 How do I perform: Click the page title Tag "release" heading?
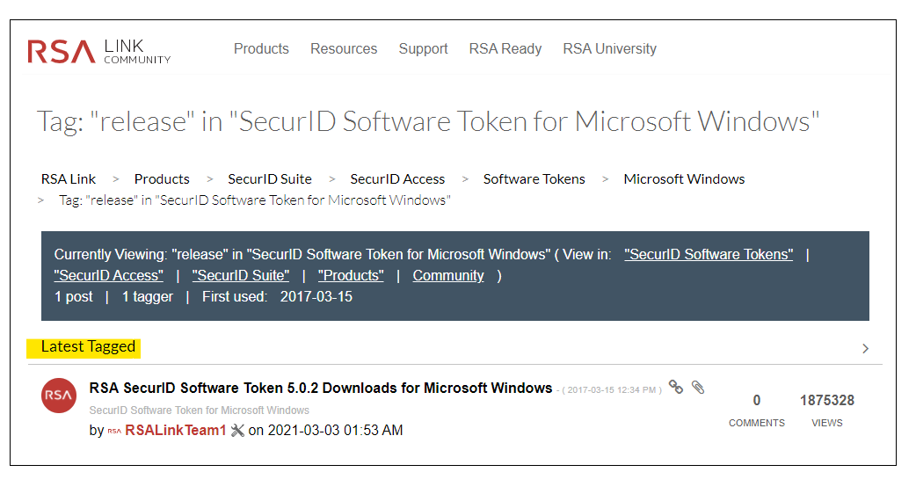[x=428, y=121]
